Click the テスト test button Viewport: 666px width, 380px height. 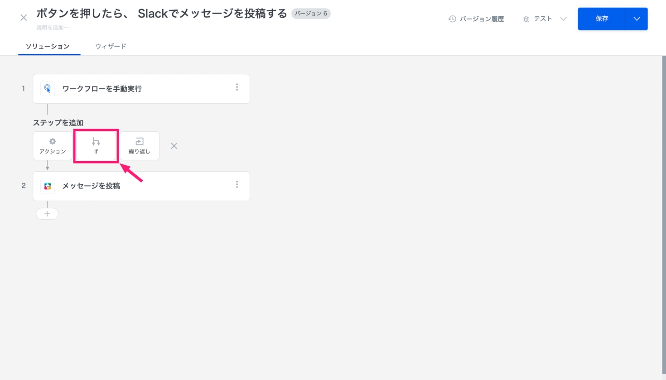(x=538, y=19)
